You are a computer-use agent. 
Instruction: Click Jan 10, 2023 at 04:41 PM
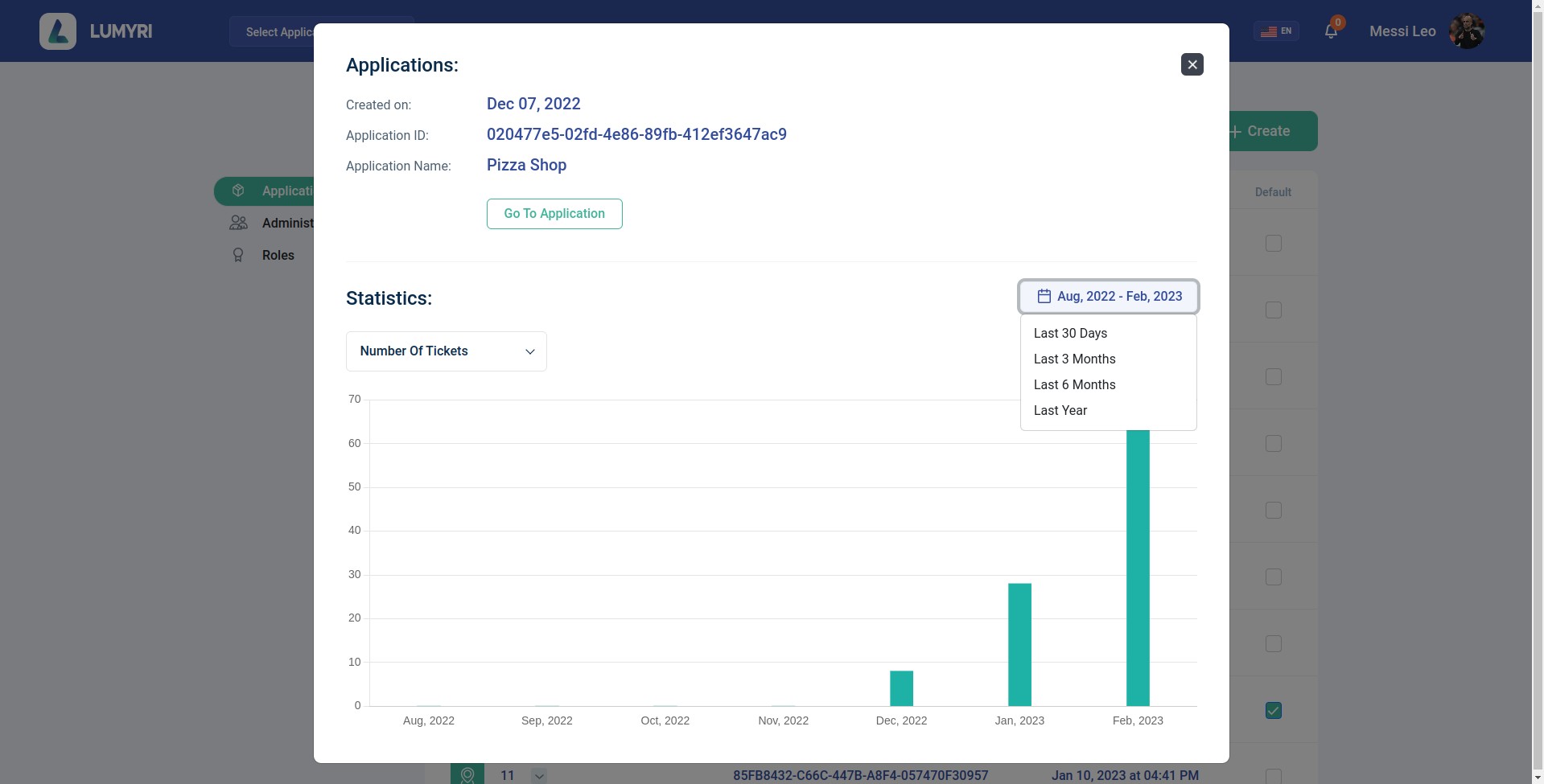tap(1125, 776)
